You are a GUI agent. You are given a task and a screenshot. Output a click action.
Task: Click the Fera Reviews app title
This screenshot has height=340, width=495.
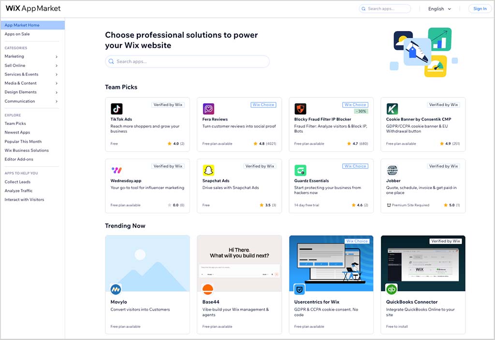pos(215,119)
